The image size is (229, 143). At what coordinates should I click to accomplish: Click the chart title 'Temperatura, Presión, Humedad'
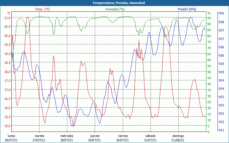click(119, 3)
